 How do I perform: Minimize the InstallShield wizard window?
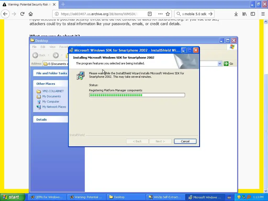(184, 50)
